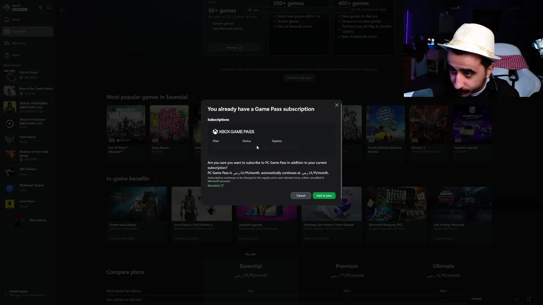The height and width of the screenshot is (305, 543).
Task: Open ARC Raiders in sidebar list
Action: [28, 171]
